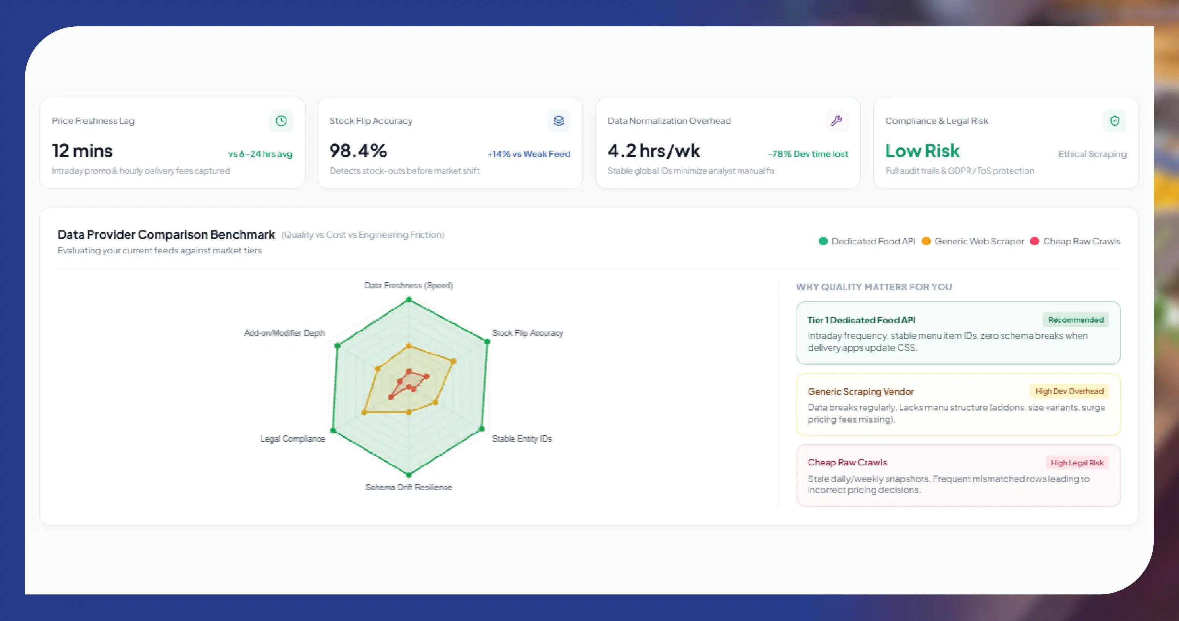Click the Low Risk value
The width and height of the screenshot is (1179, 621).
922,151
